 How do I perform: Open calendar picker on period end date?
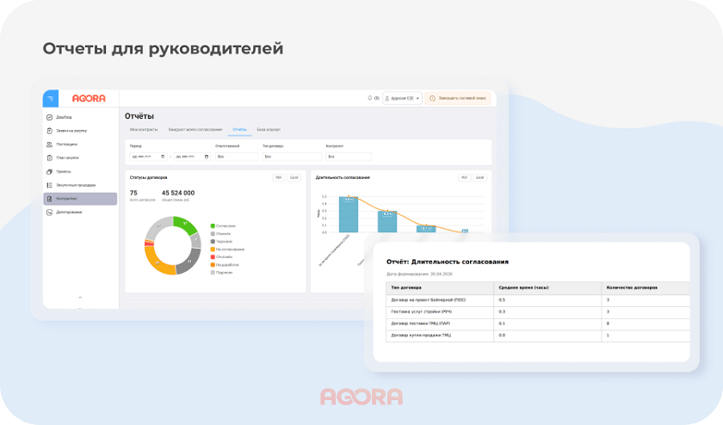[206, 157]
